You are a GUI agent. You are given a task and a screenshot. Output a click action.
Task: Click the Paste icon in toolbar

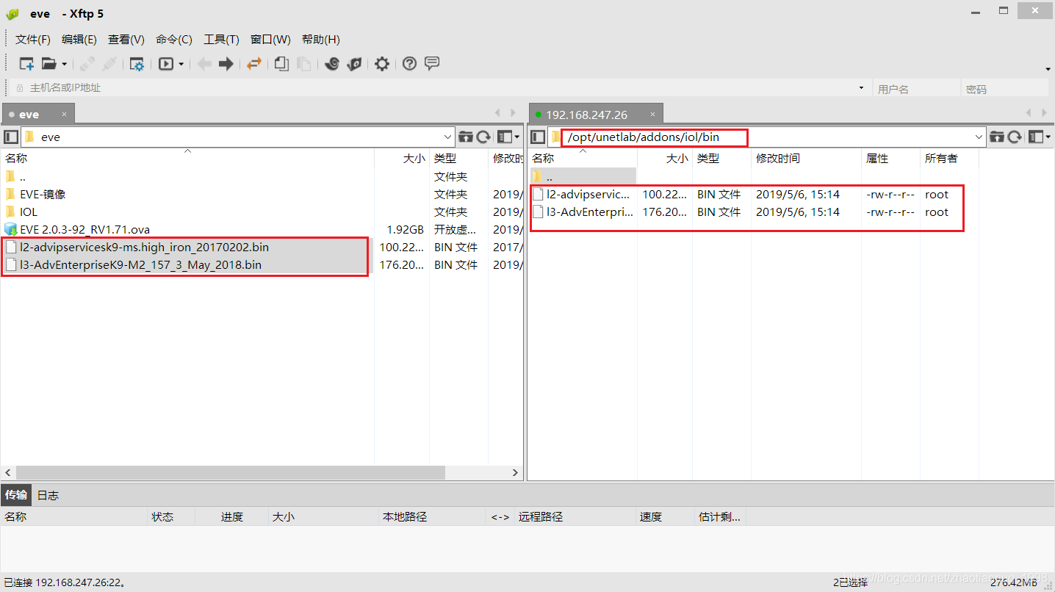tap(303, 64)
